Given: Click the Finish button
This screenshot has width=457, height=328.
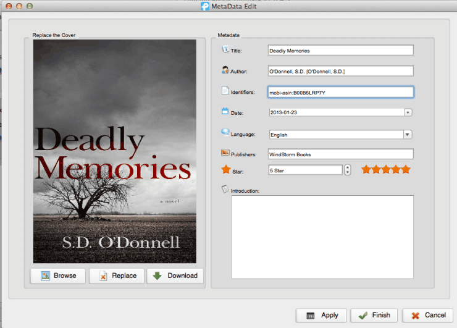Looking at the screenshot, I should pyautogui.click(x=374, y=316).
